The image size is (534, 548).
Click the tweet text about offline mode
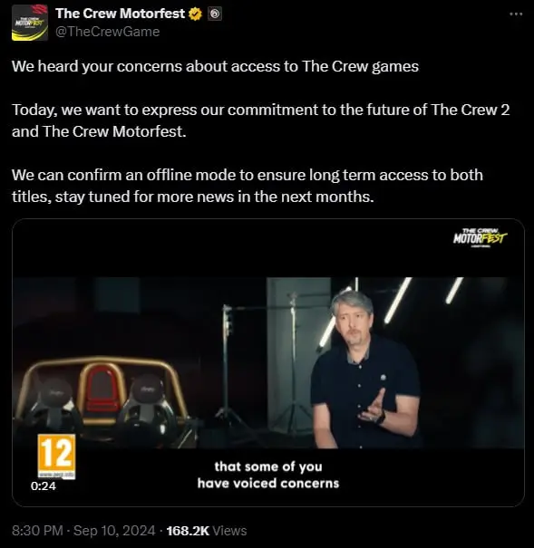(248, 186)
